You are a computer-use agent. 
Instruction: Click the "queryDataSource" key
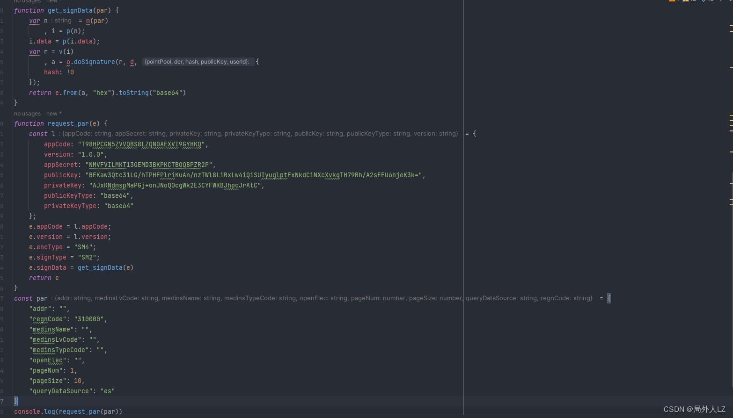pos(61,391)
